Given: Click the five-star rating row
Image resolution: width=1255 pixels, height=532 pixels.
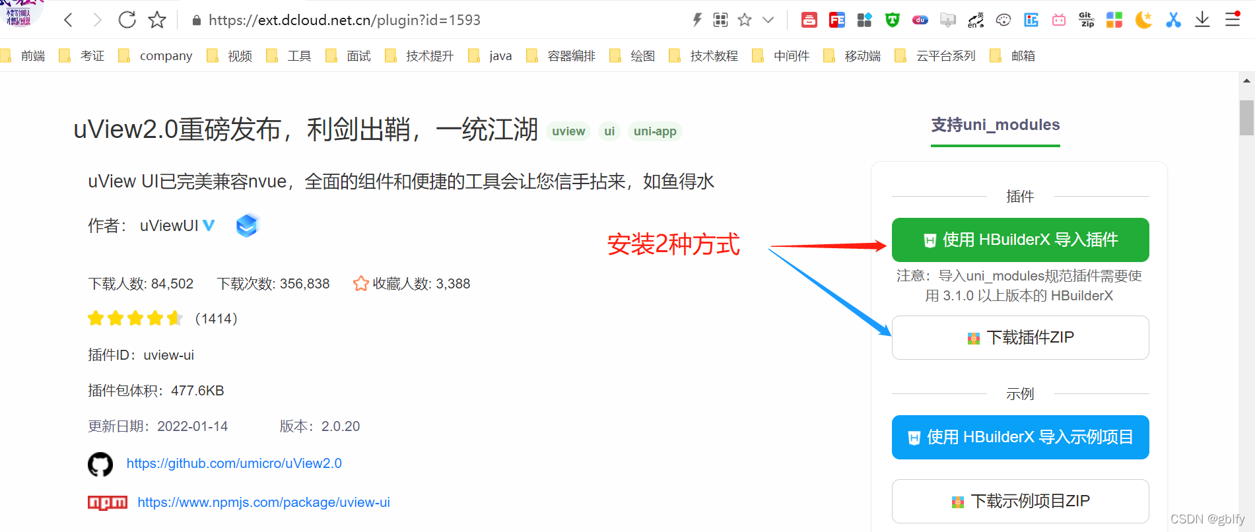Looking at the screenshot, I should 135,319.
